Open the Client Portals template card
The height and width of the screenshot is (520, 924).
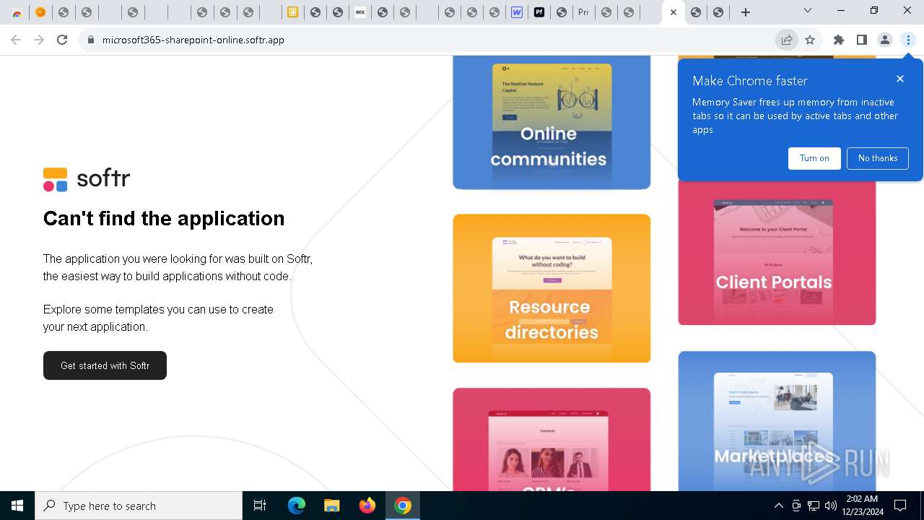coord(777,253)
